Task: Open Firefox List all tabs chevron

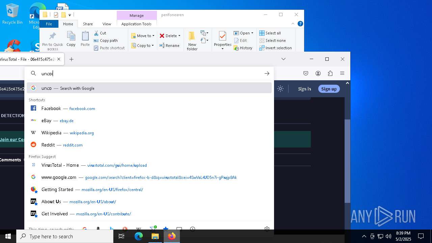Action: (x=283, y=59)
